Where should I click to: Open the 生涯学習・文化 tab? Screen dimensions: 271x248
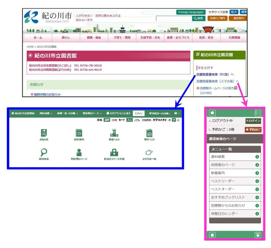pos(150,38)
